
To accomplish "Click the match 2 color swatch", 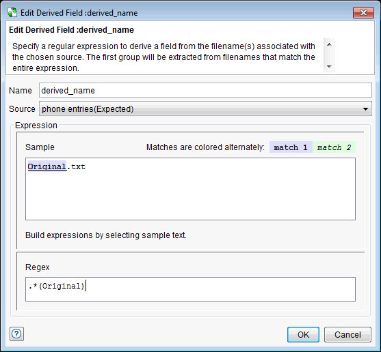I will pyautogui.click(x=334, y=147).
